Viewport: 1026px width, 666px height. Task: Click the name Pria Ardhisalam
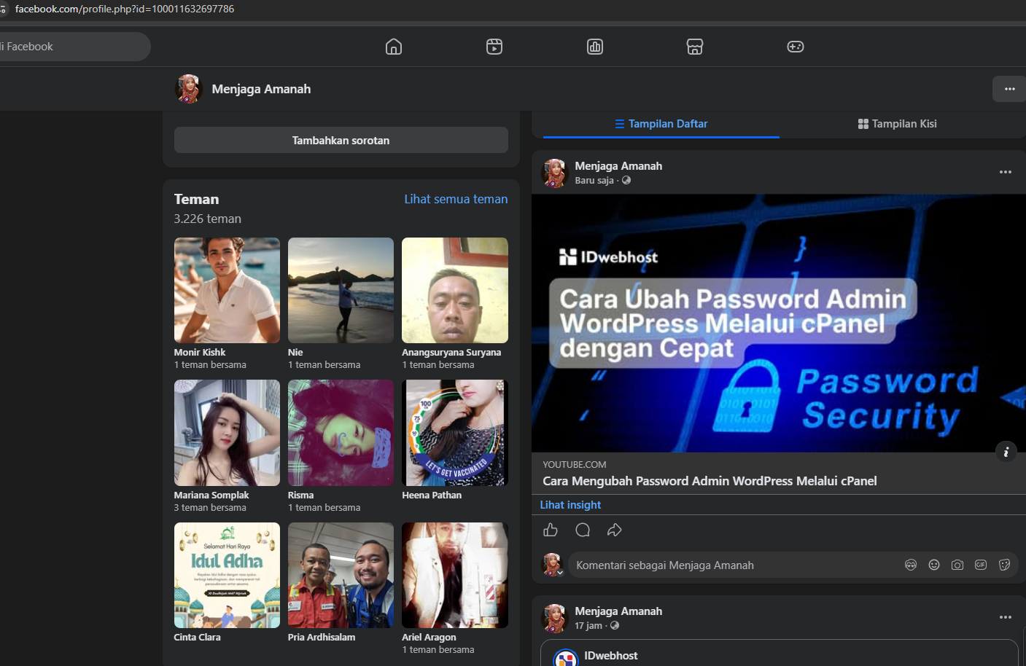[x=322, y=638]
